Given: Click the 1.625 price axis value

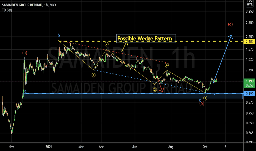Looking at the screenshot, I should pos(250,59).
